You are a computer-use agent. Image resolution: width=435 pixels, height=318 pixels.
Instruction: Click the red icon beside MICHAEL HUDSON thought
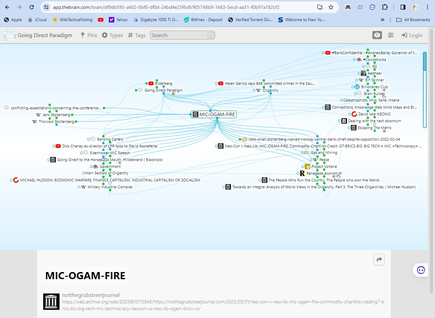pos(16,180)
